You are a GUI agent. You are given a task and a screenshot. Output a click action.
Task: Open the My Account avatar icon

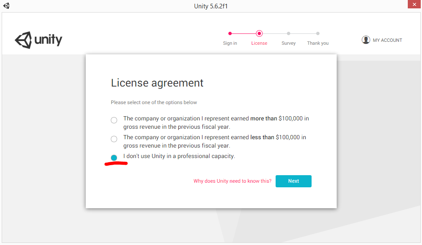point(366,40)
